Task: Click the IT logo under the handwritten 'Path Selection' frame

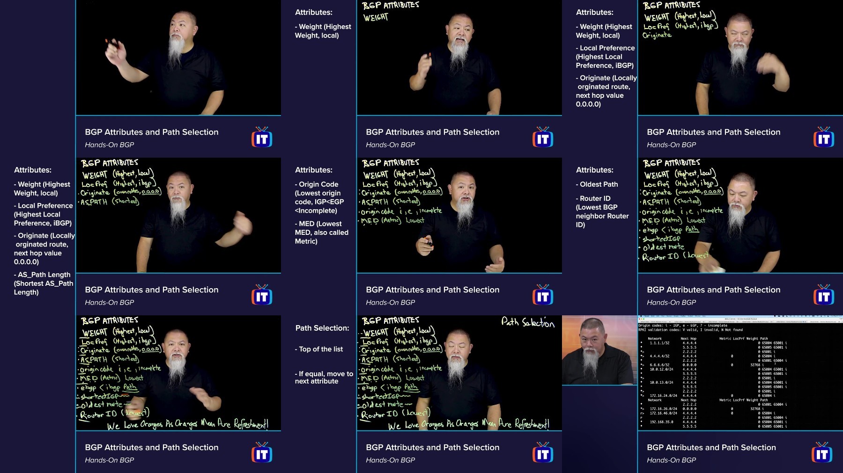Action: tap(543, 452)
